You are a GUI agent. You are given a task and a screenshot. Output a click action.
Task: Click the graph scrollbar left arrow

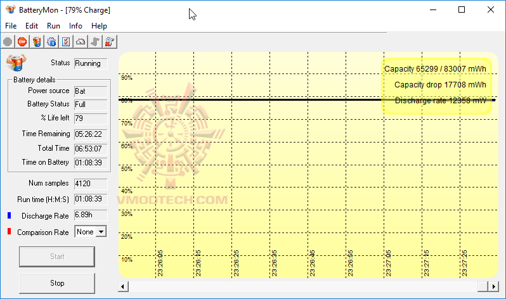[123, 286]
